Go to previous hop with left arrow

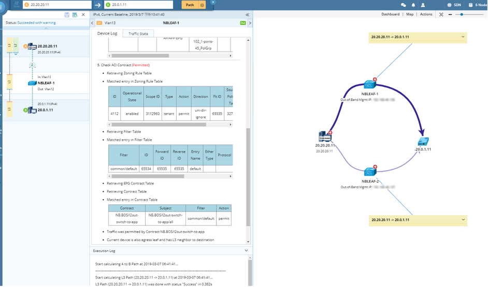tap(92, 23)
